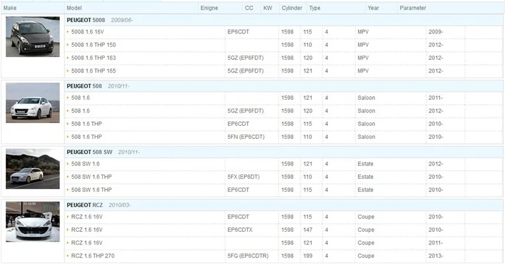Screen dimensions: 505x264
Task: Click the 2013- year in RCZ THP 270 row
Action: coord(436,256)
